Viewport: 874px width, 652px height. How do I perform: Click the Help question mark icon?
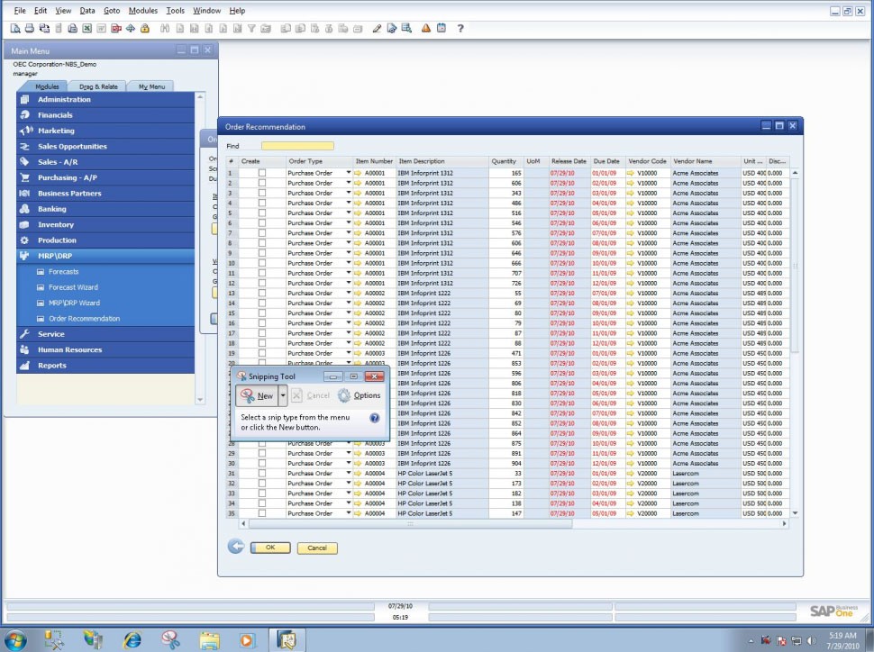pos(460,28)
